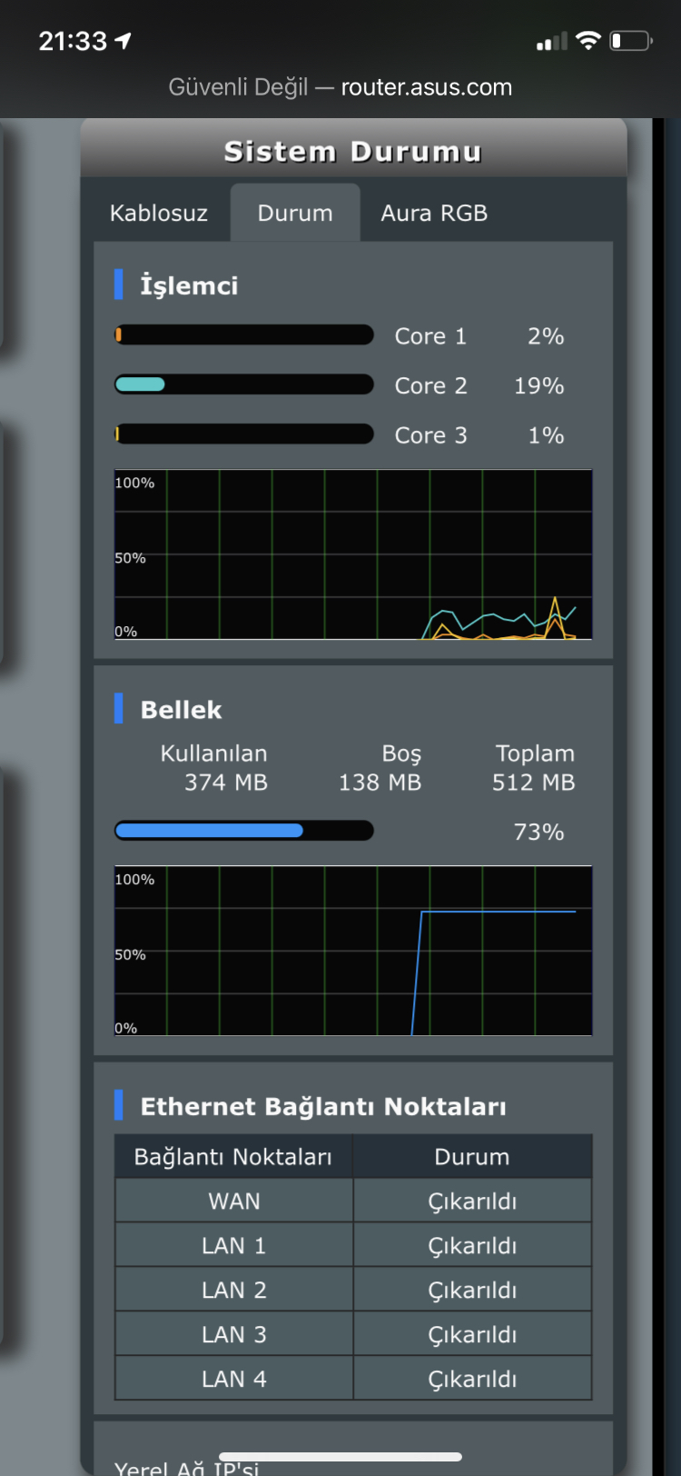This screenshot has width=681, height=1476.
Task: Tap the location arrow beside the clock
Action: [x=123, y=40]
